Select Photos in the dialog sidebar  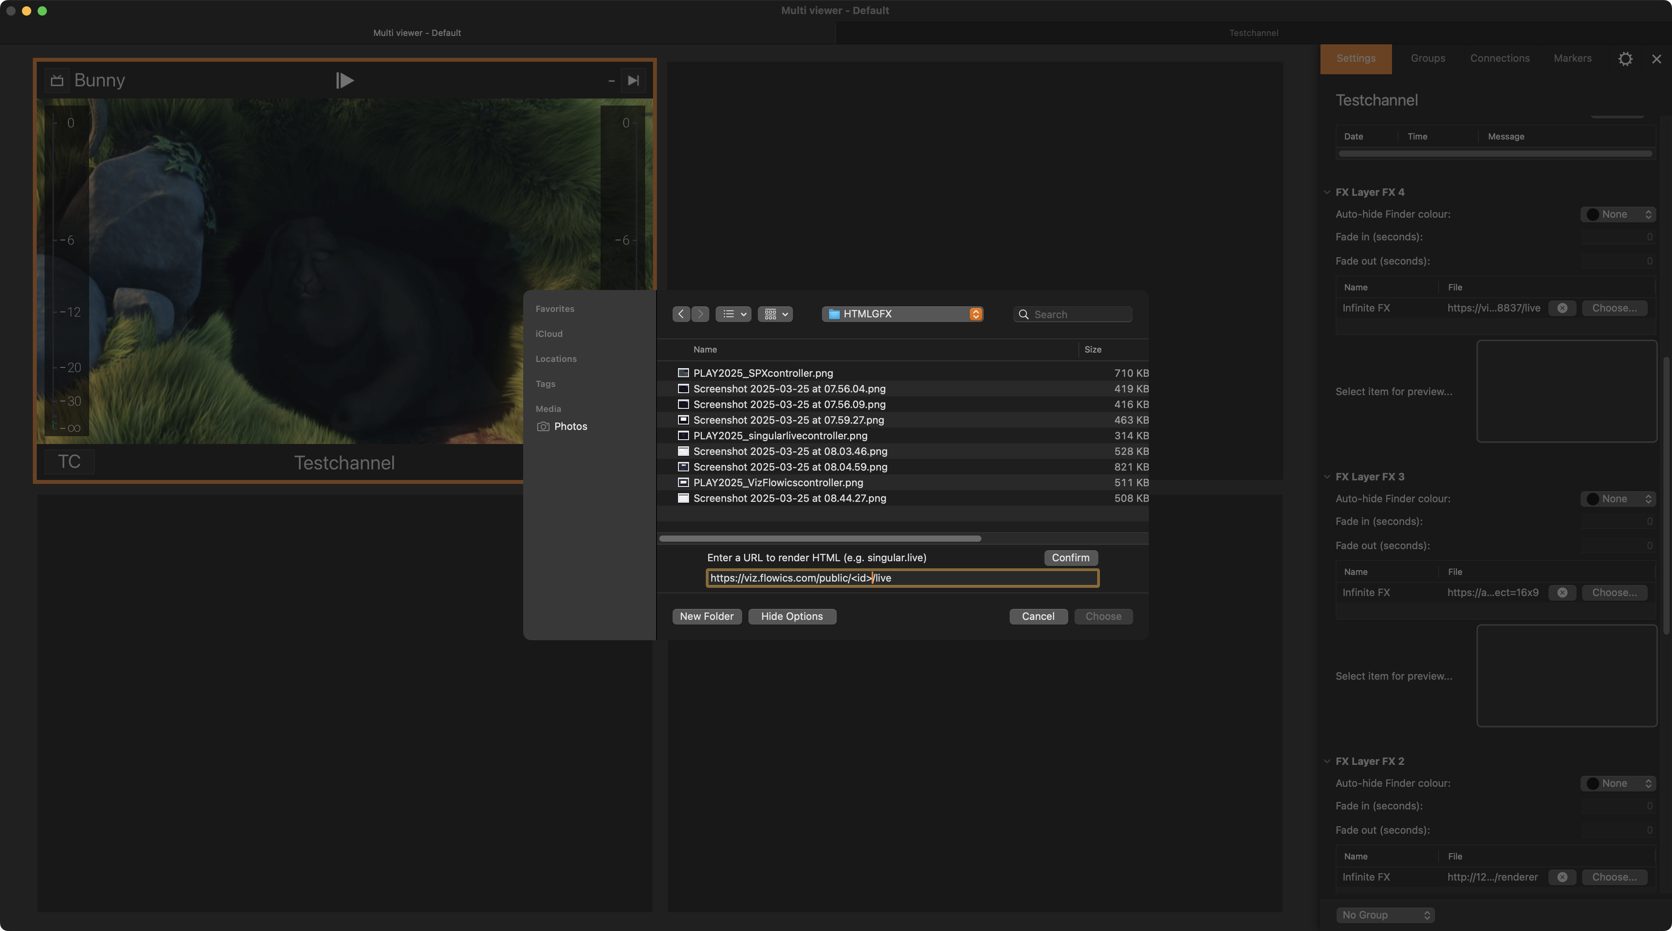pos(570,426)
